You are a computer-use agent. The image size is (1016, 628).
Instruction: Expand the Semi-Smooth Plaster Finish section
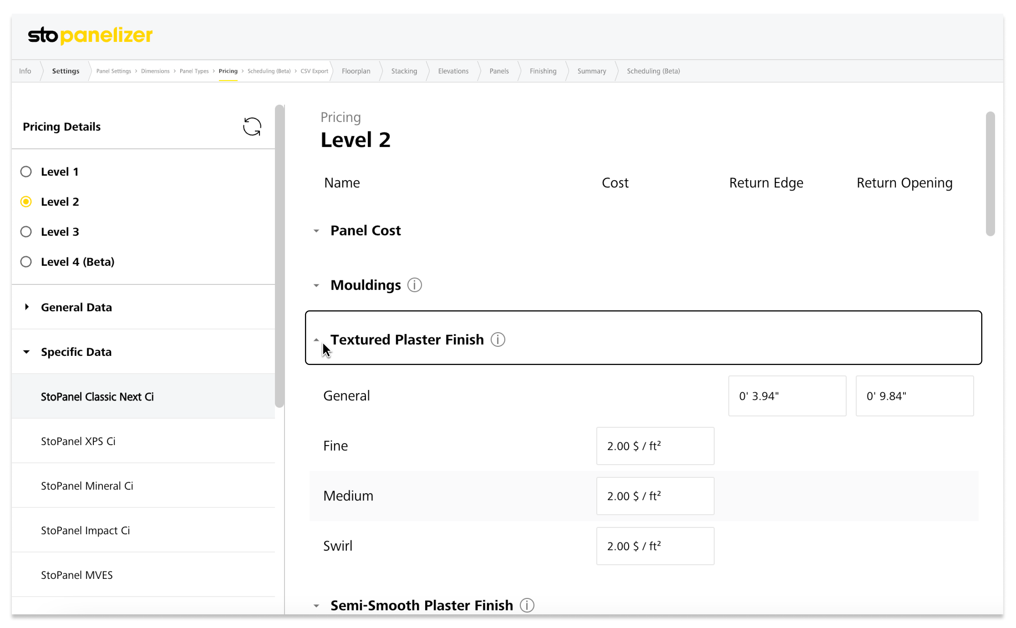pos(316,606)
